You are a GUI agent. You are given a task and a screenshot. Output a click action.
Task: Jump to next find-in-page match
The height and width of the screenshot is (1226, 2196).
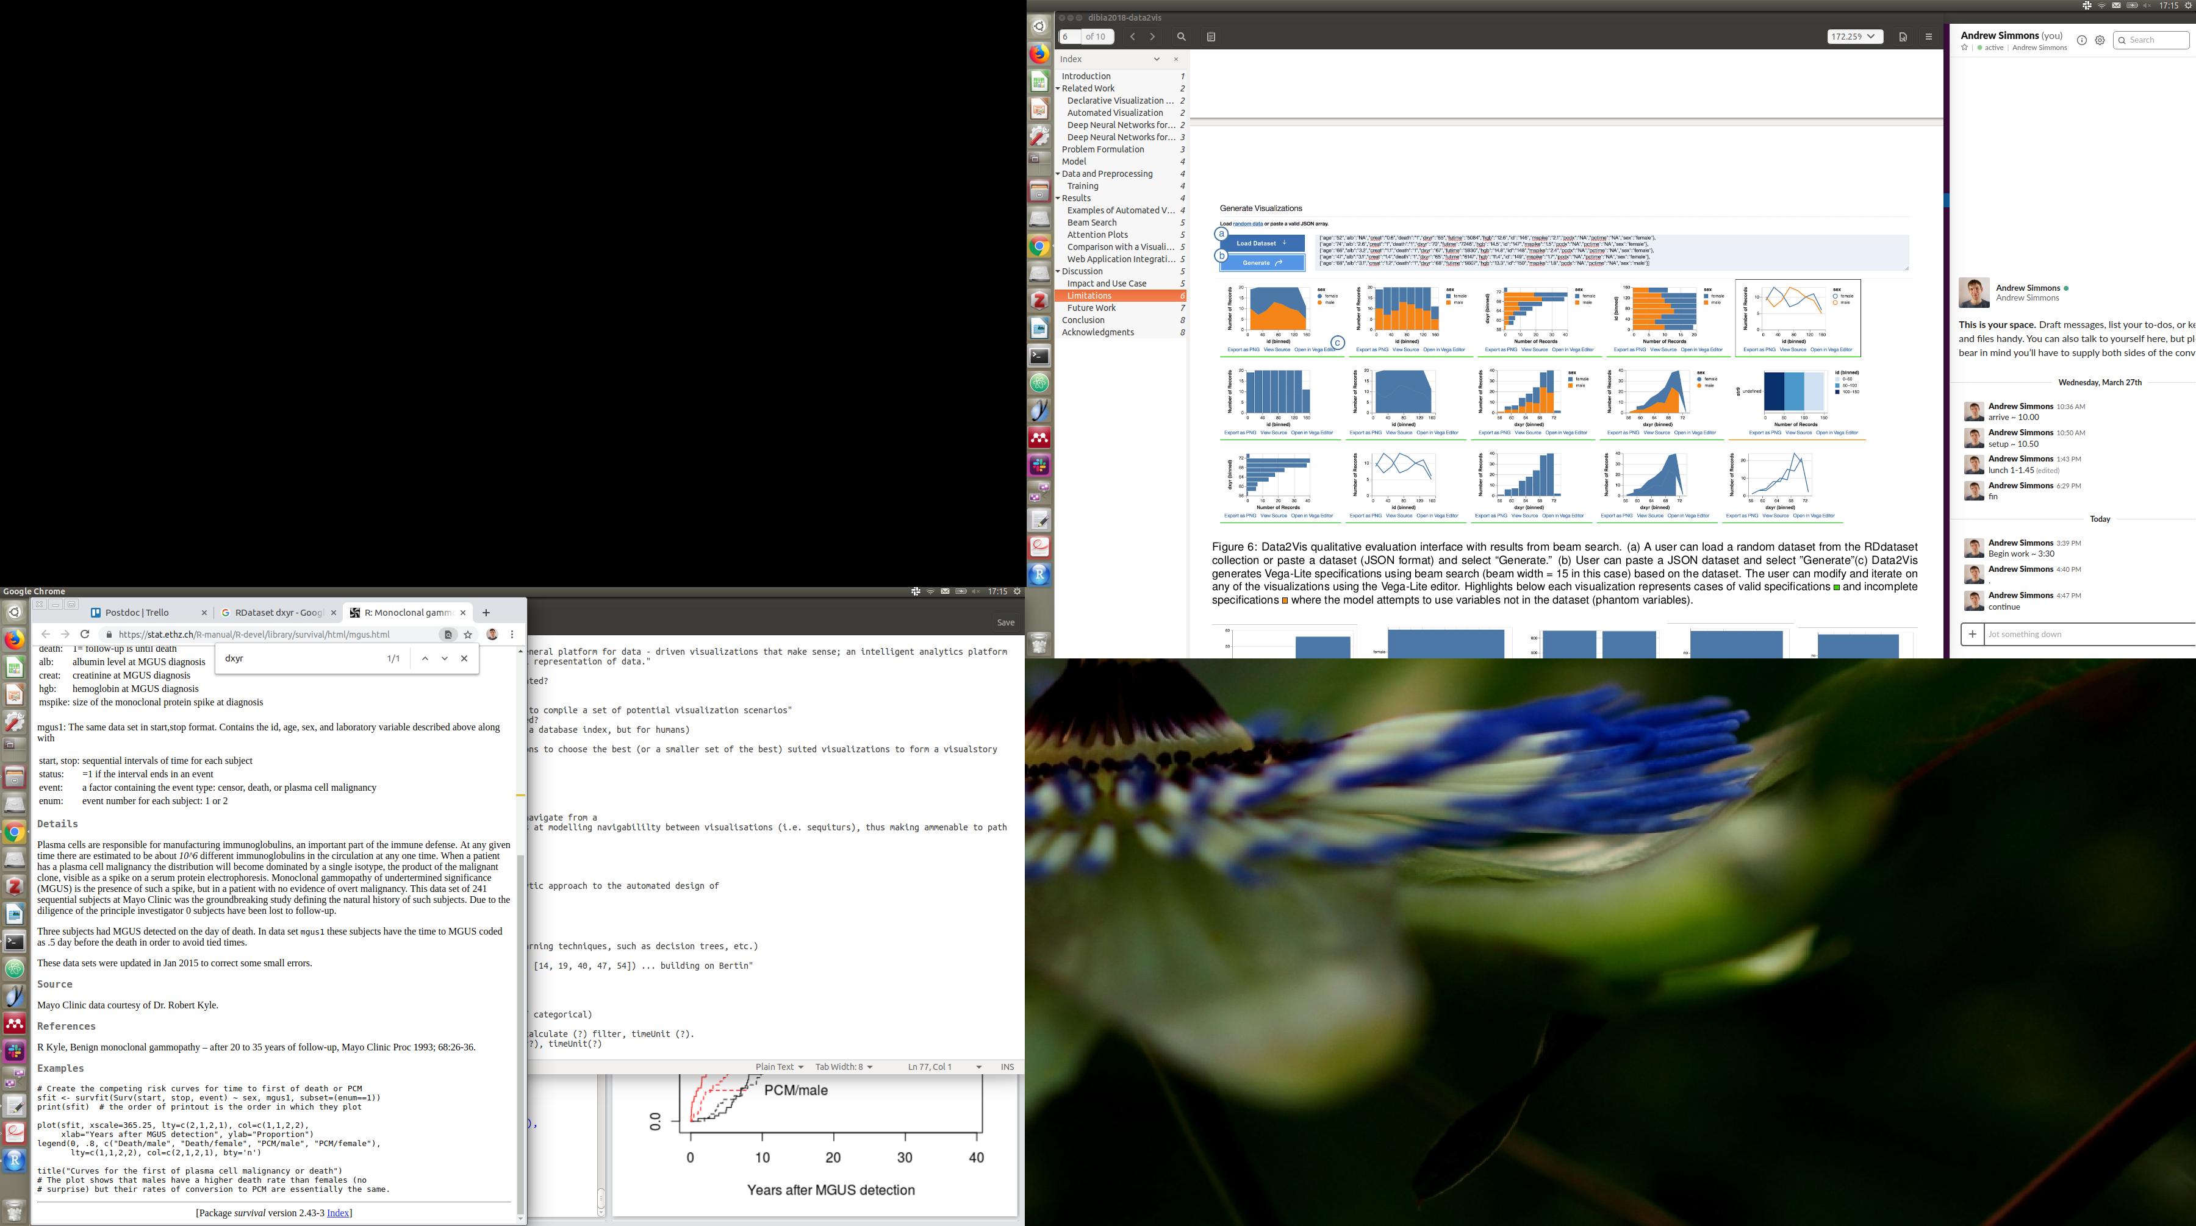pyautogui.click(x=444, y=658)
